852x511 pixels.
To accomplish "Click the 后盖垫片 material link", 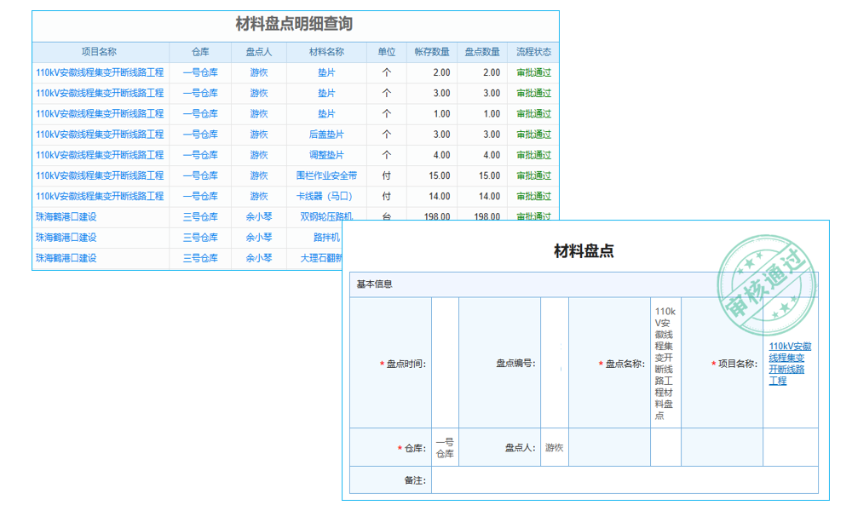I will [x=327, y=135].
